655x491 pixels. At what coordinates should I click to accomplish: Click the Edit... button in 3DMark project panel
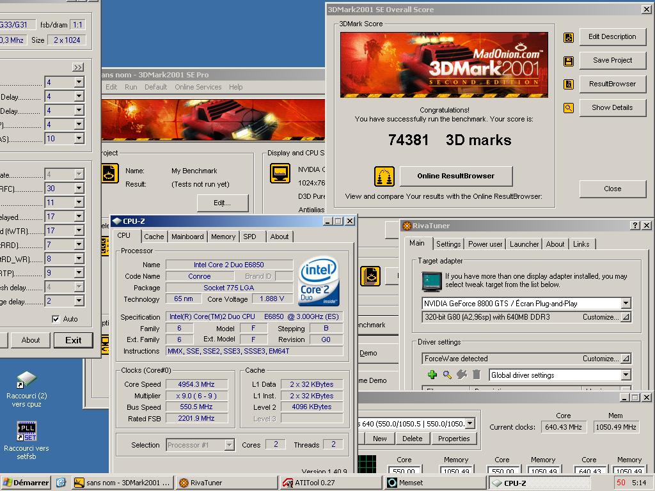[222, 203]
